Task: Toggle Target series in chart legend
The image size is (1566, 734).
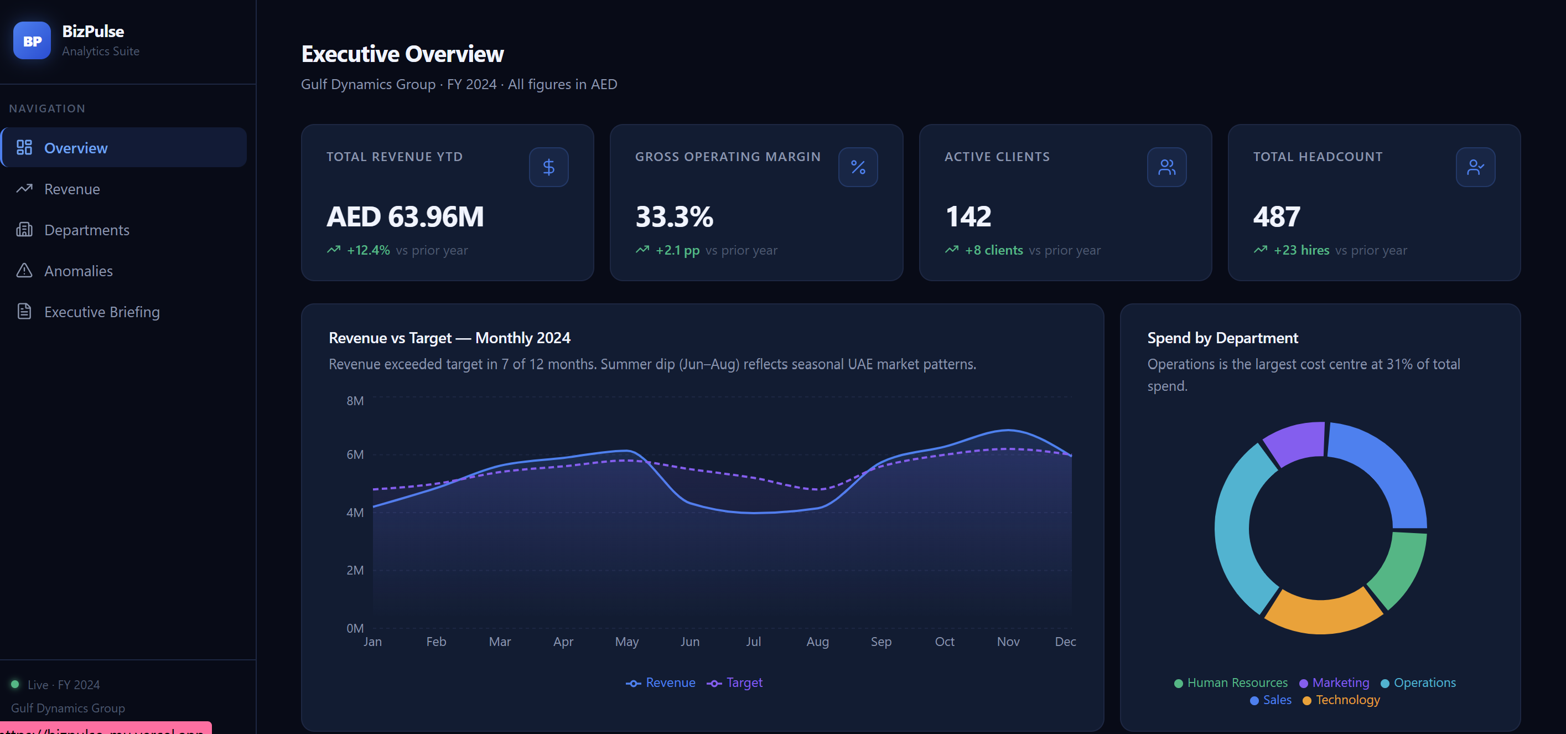Action: pos(734,683)
